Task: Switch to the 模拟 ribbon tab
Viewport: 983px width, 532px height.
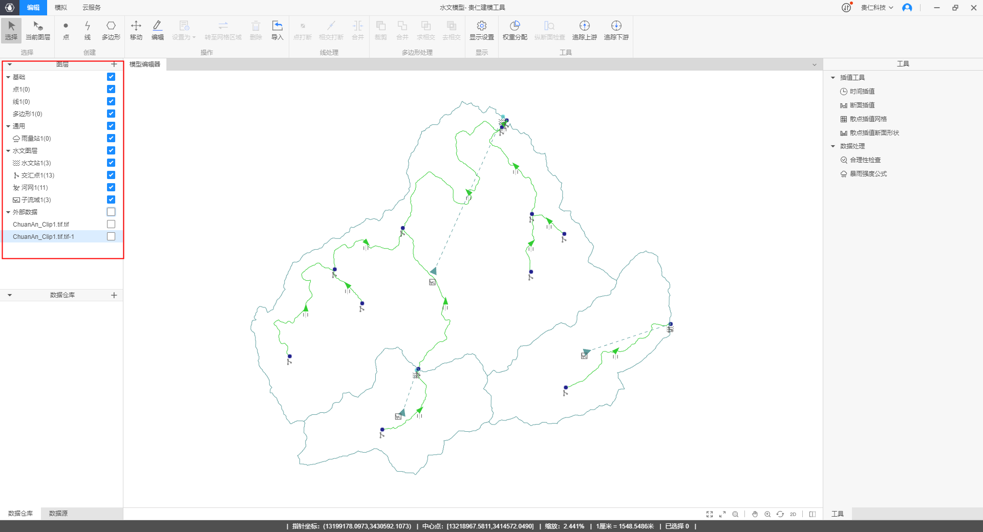Action: 61,8
